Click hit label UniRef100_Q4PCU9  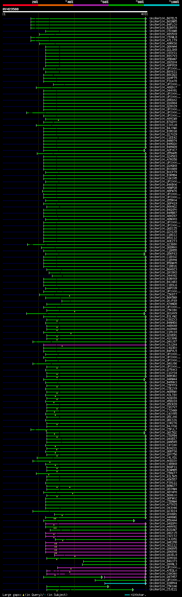point(163,288)
